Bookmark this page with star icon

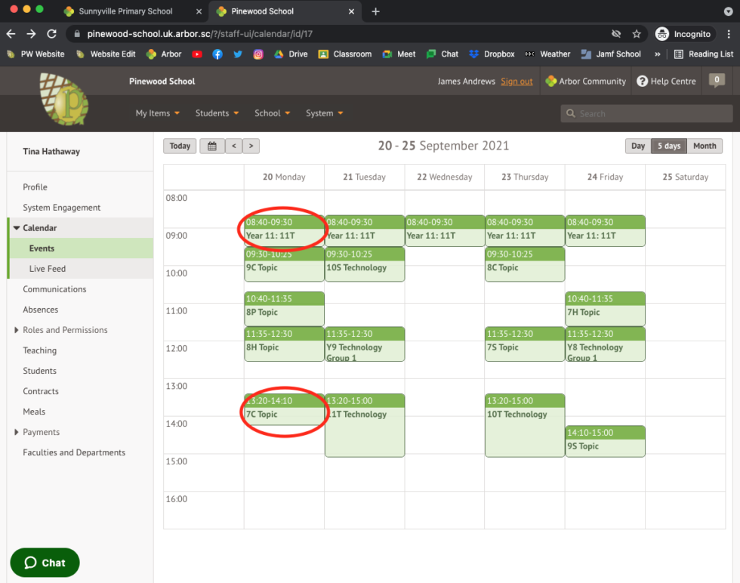point(637,34)
